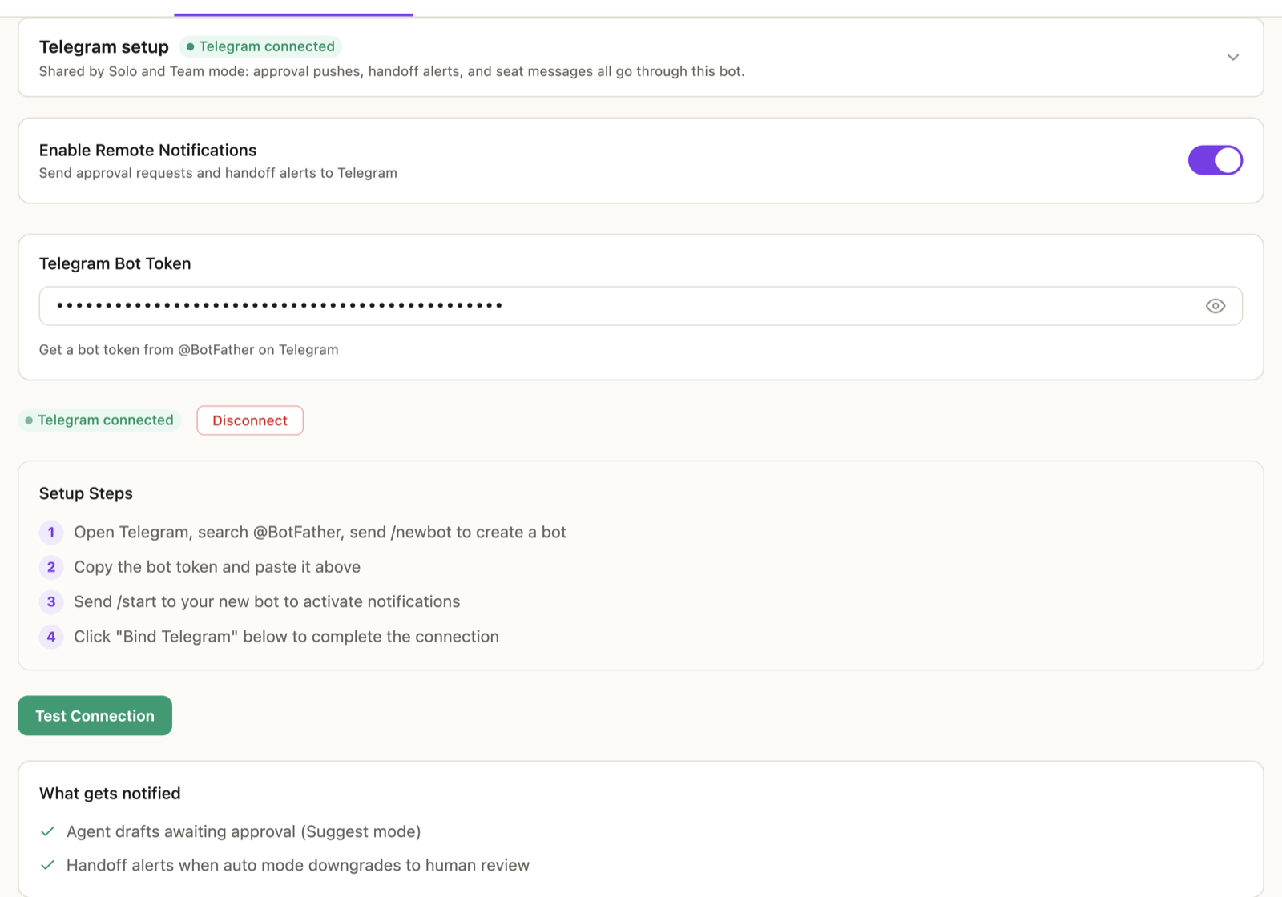The height and width of the screenshot is (897, 1282).
Task: Click into the Telegram Bot Token field
Action: pos(640,306)
